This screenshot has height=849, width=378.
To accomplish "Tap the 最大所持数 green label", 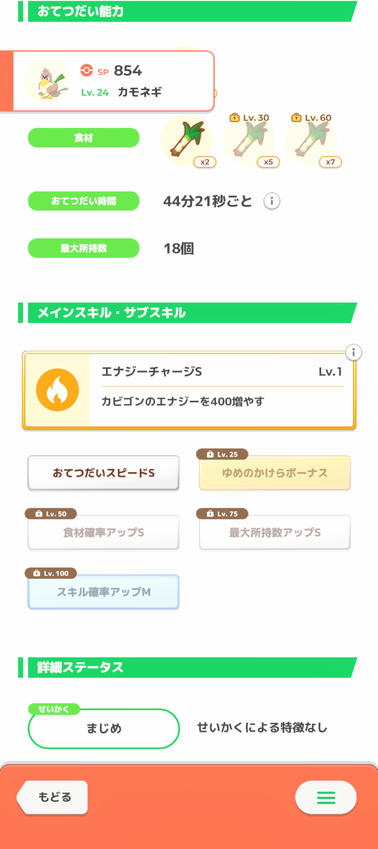I will point(84,248).
